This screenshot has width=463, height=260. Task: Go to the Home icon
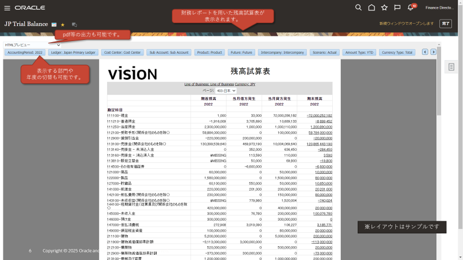372,8
